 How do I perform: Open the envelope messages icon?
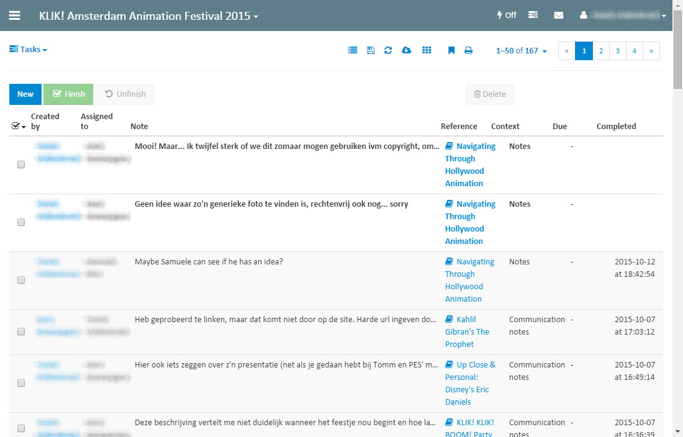point(559,16)
